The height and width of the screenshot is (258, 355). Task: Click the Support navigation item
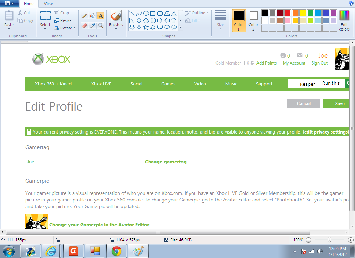click(264, 84)
